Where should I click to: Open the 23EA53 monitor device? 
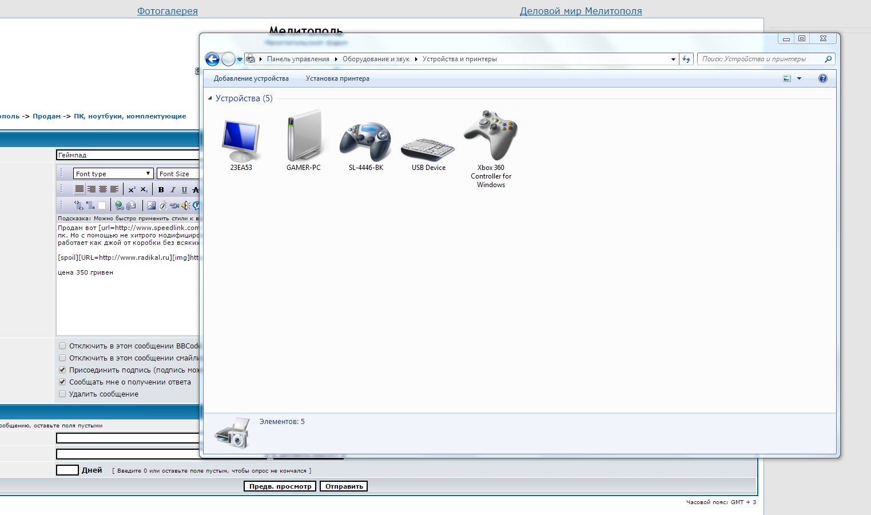click(241, 146)
